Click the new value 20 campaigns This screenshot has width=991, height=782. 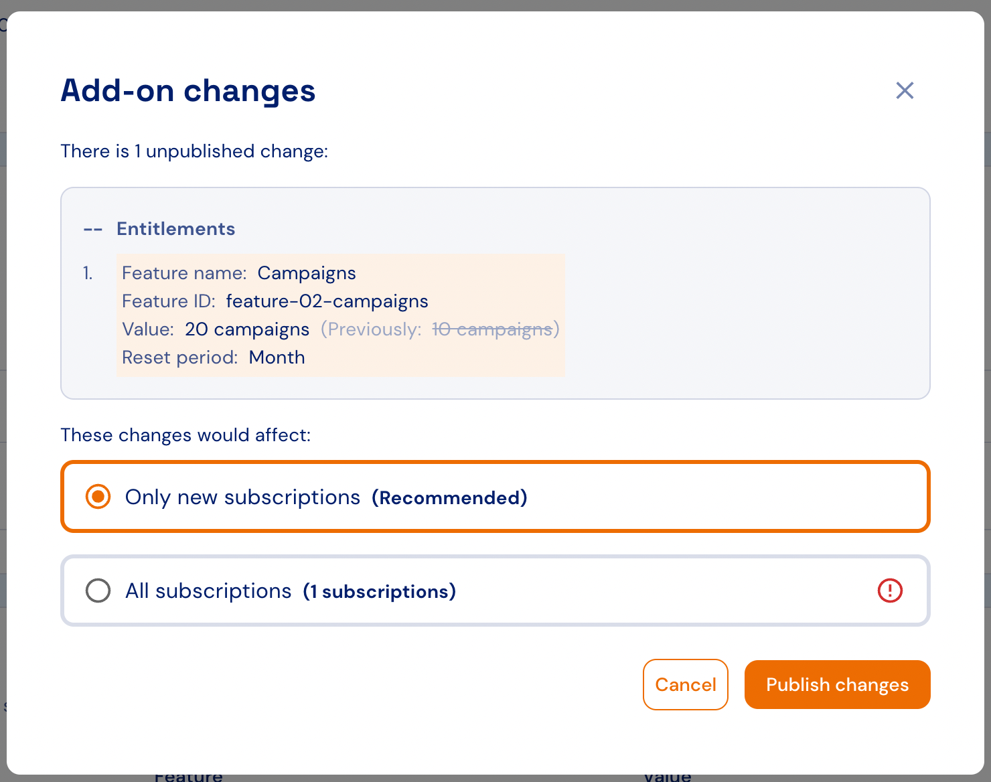pyautogui.click(x=247, y=329)
